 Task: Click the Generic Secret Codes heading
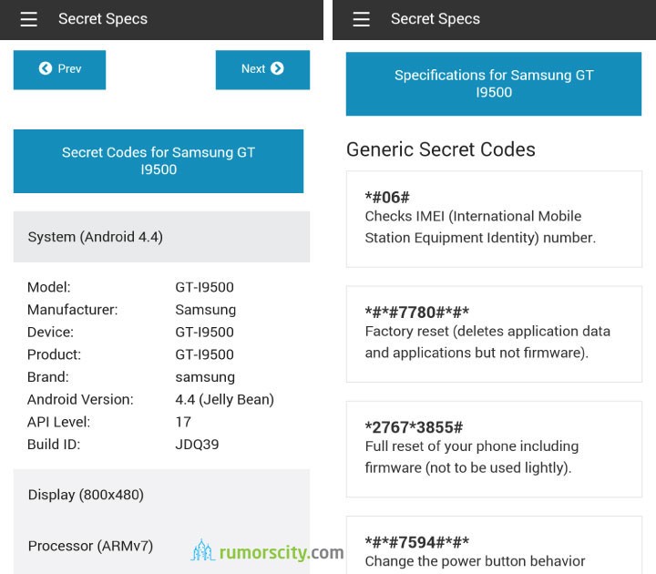[x=441, y=149]
